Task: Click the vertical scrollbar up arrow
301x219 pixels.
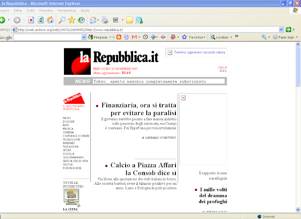Action: click(x=298, y=44)
